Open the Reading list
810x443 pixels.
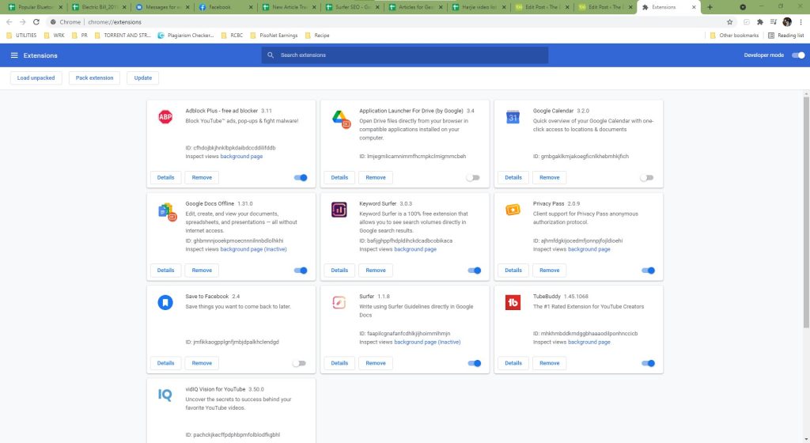click(785, 36)
